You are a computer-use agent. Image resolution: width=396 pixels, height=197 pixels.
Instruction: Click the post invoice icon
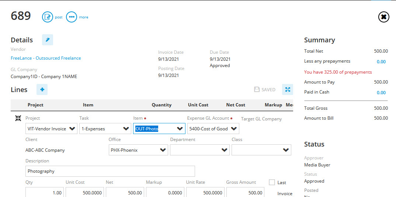(48, 17)
